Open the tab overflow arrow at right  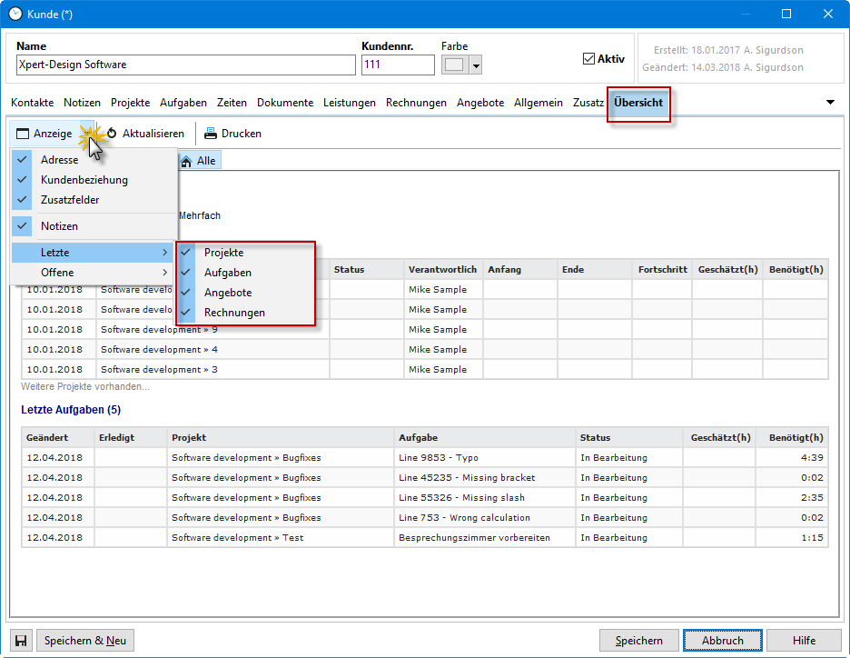click(830, 103)
